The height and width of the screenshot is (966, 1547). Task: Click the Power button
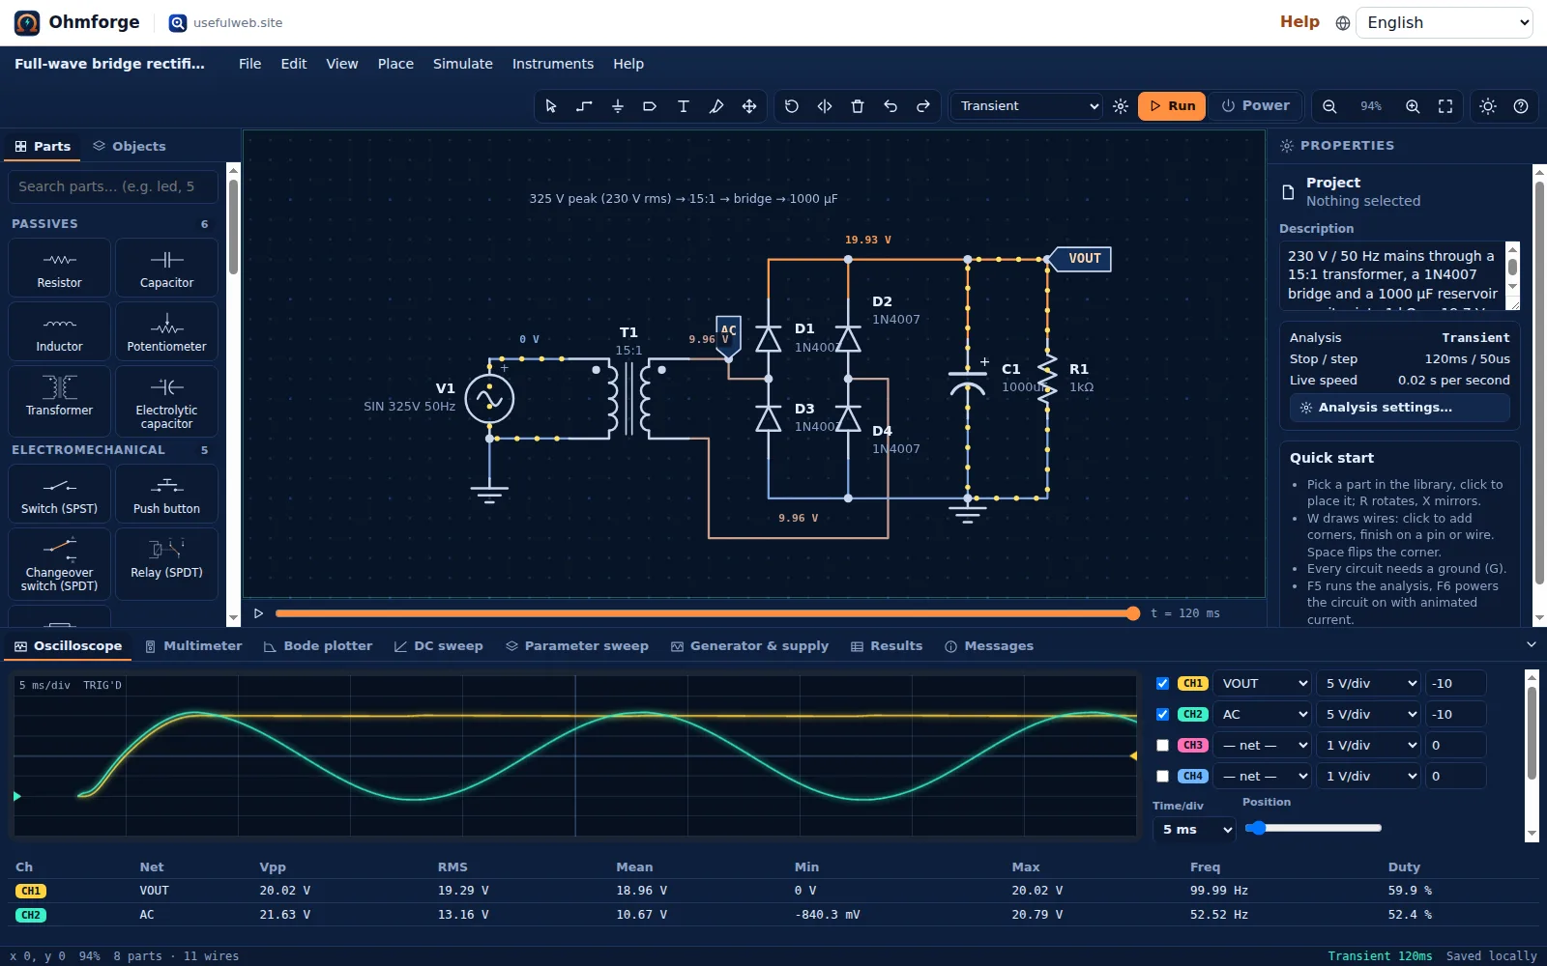[1255, 106]
